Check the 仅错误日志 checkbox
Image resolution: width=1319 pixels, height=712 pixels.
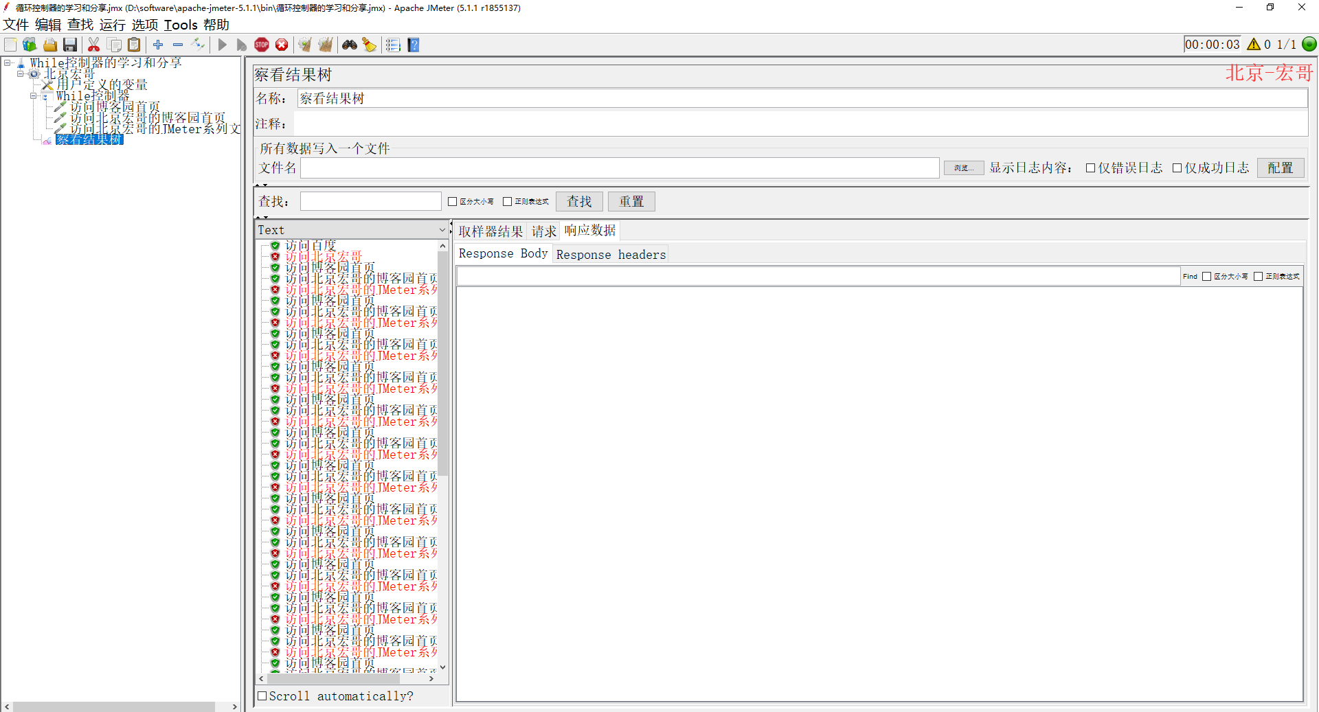coord(1089,168)
